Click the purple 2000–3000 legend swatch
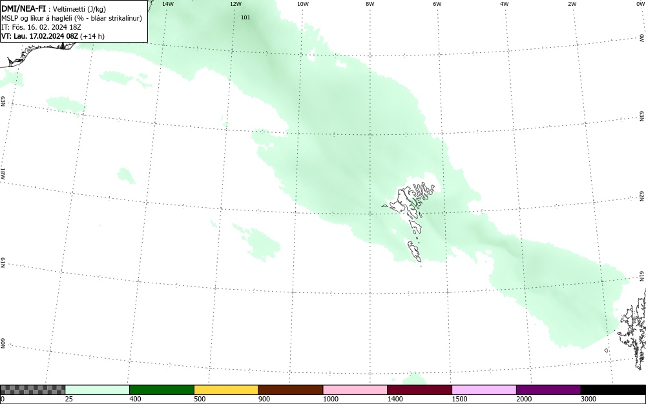The width and height of the screenshot is (646, 404). coord(548,390)
